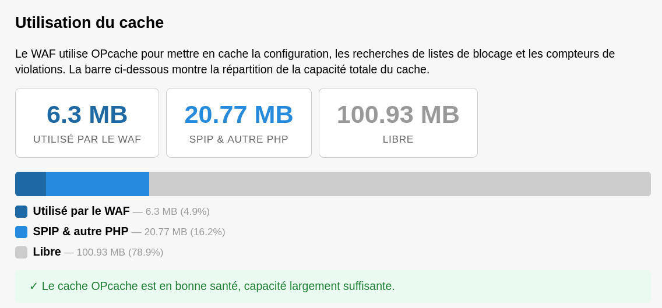Click the light blue SPIP legend swatch
Viewport: 662px width, 308px height.
point(21,232)
